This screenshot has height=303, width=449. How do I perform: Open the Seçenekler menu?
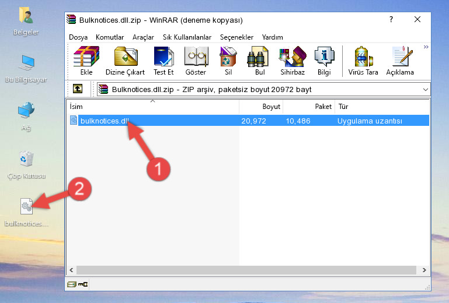[x=236, y=37]
